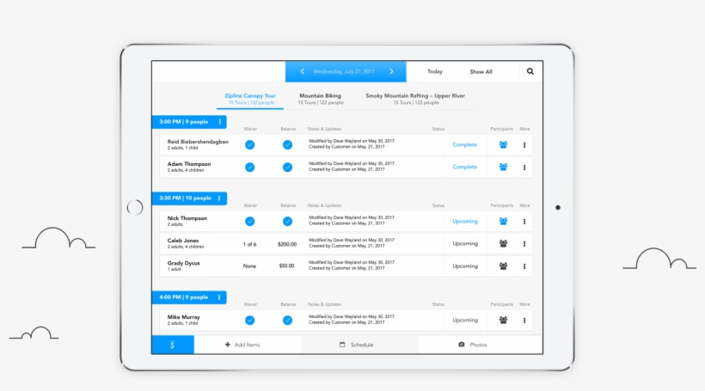Toggle balance check for Mike Murray

287,320
